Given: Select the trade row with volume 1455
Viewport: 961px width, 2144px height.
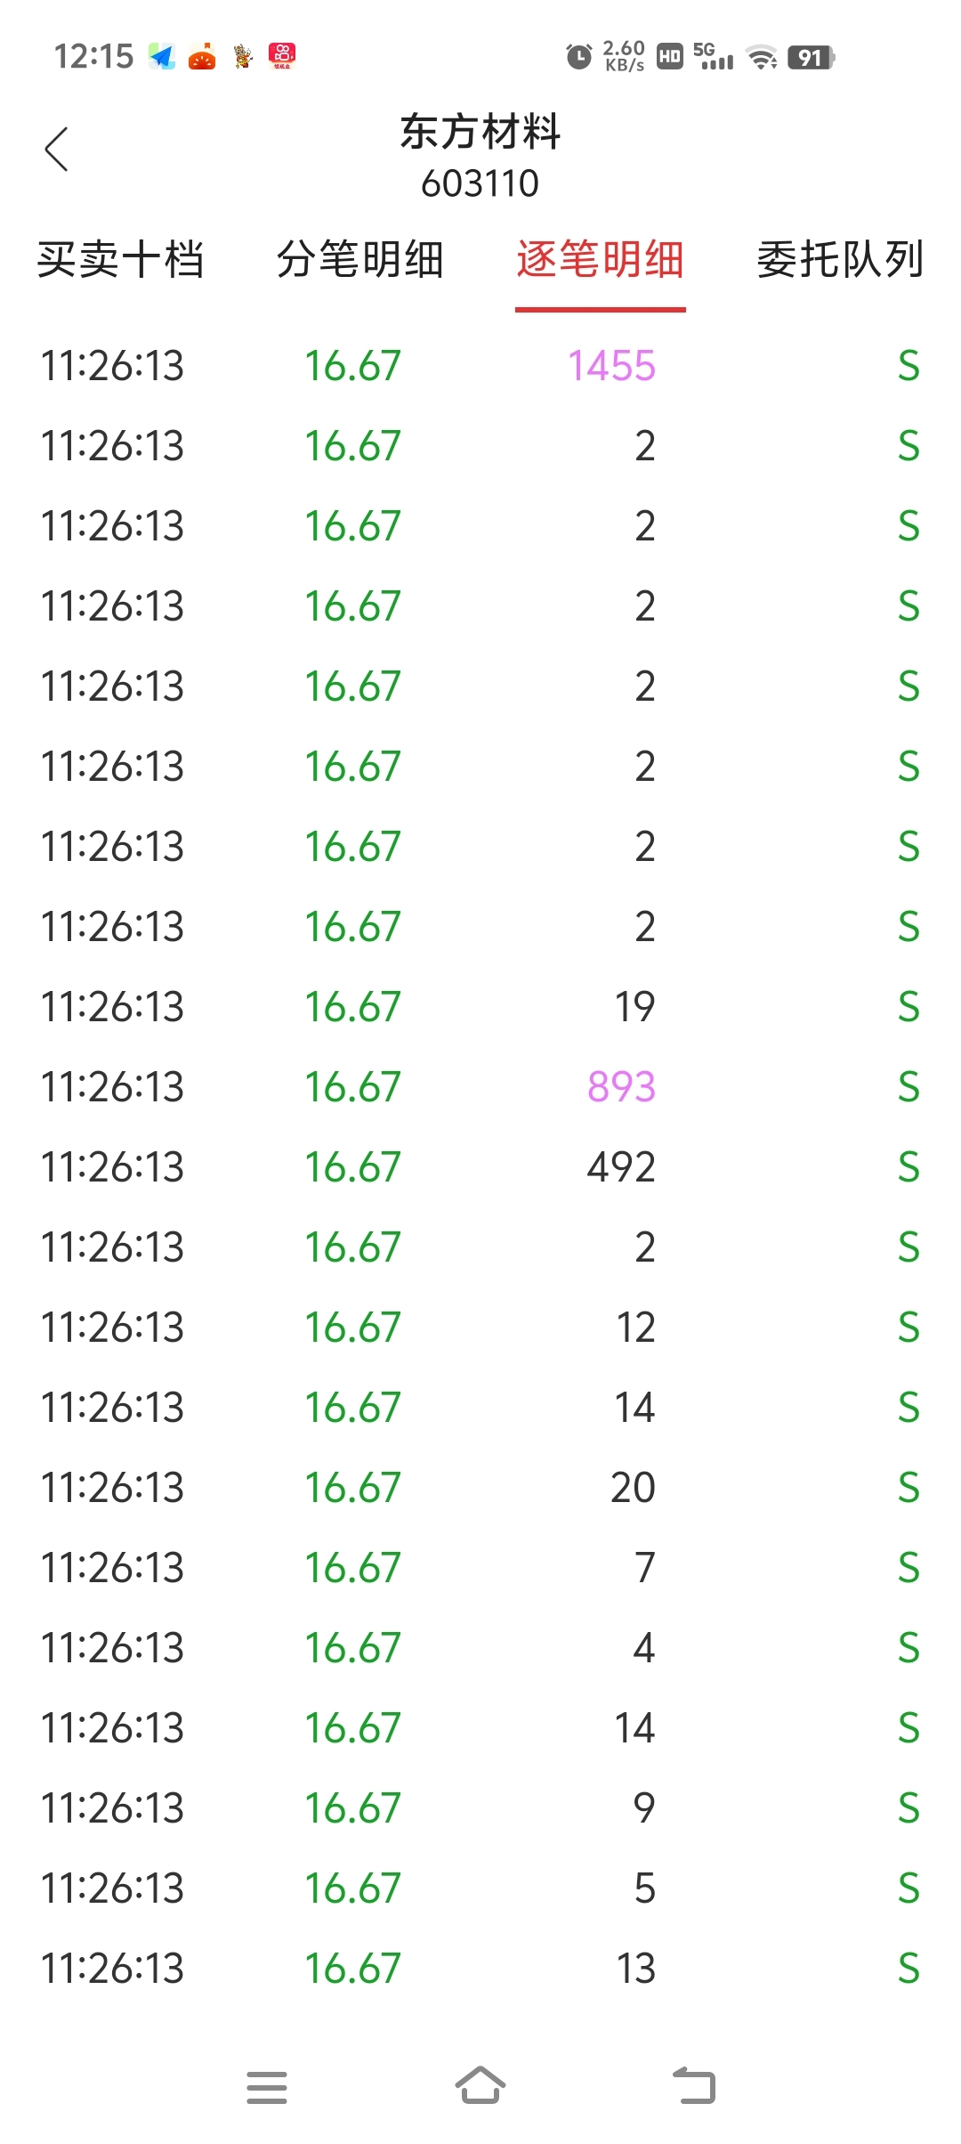Looking at the screenshot, I should coord(480,366).
